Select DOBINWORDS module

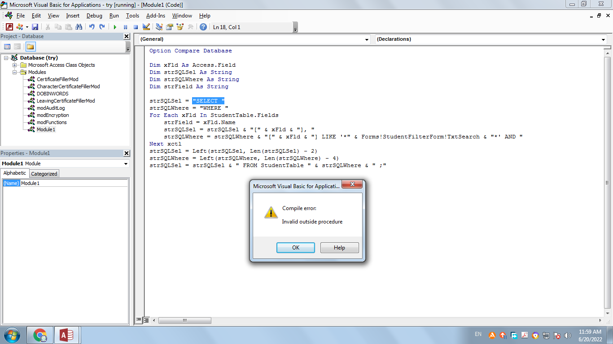pos(53,94)
